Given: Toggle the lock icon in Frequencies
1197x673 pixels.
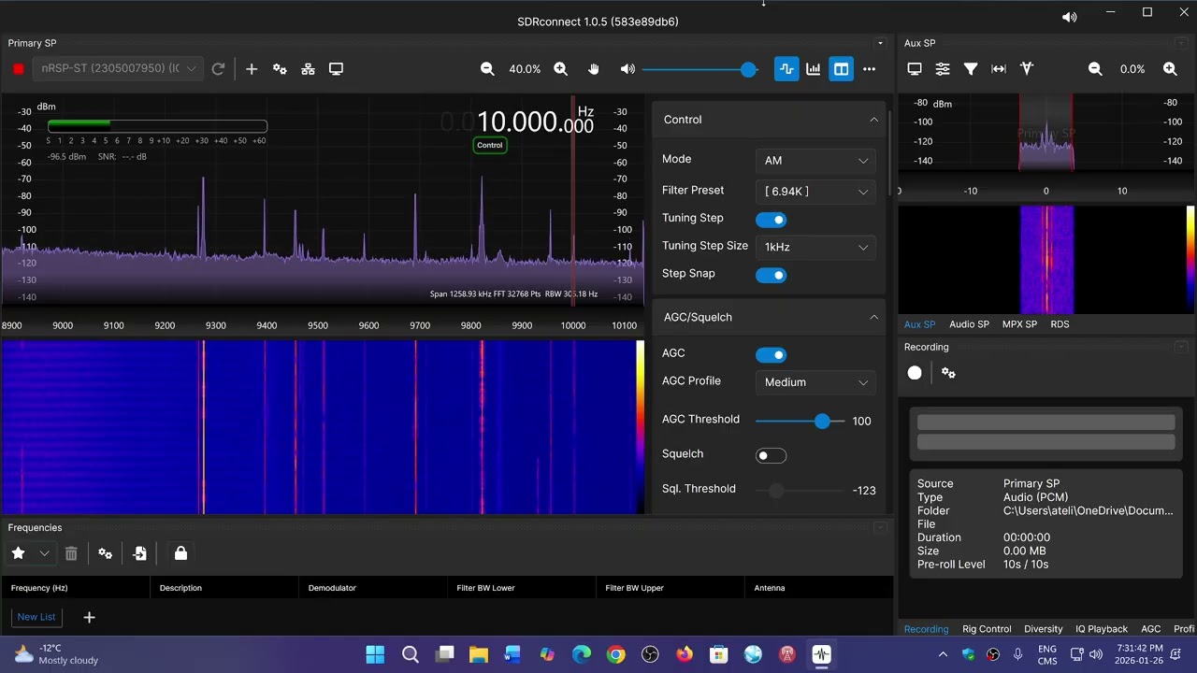Looking at the screenshot, I should (x=180, y=553).
